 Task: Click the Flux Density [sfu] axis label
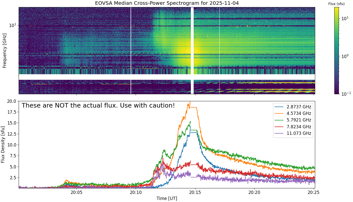(3, 144)
